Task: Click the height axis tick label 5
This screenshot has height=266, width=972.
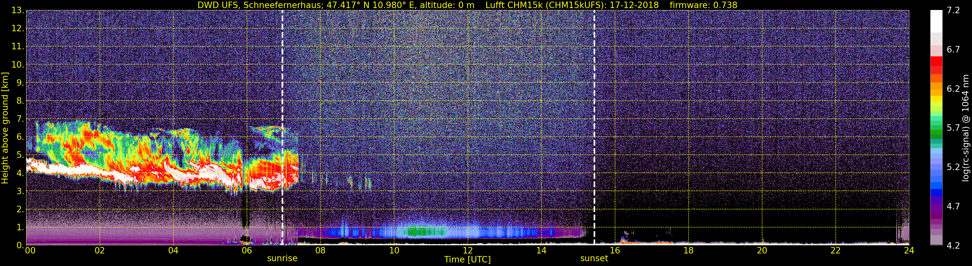Action: point(20,155)
